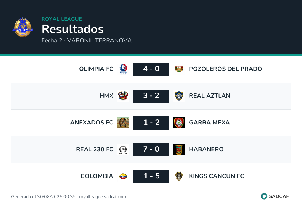302x211 pixels.
Task: Open the Kings Cancun FC lion crest
Action: (179, 176)
